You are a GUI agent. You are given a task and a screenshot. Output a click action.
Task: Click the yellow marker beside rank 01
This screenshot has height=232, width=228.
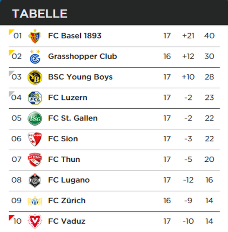[x=11, y=32]
